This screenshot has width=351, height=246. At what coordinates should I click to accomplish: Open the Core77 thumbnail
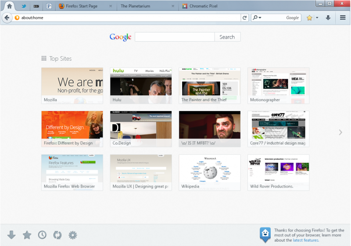[x=278, y=129]
